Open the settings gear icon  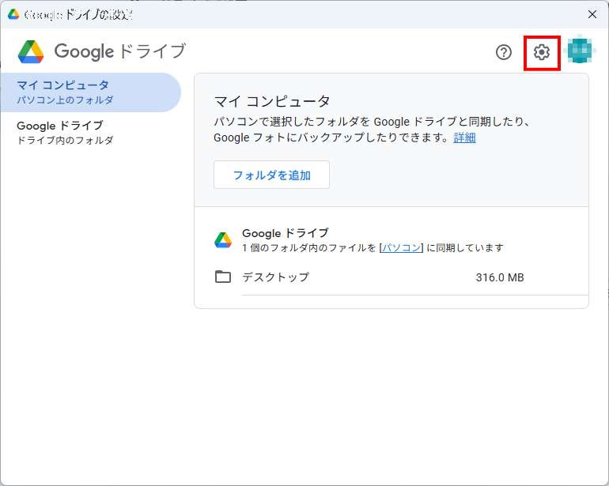click(x=542, y=53)
